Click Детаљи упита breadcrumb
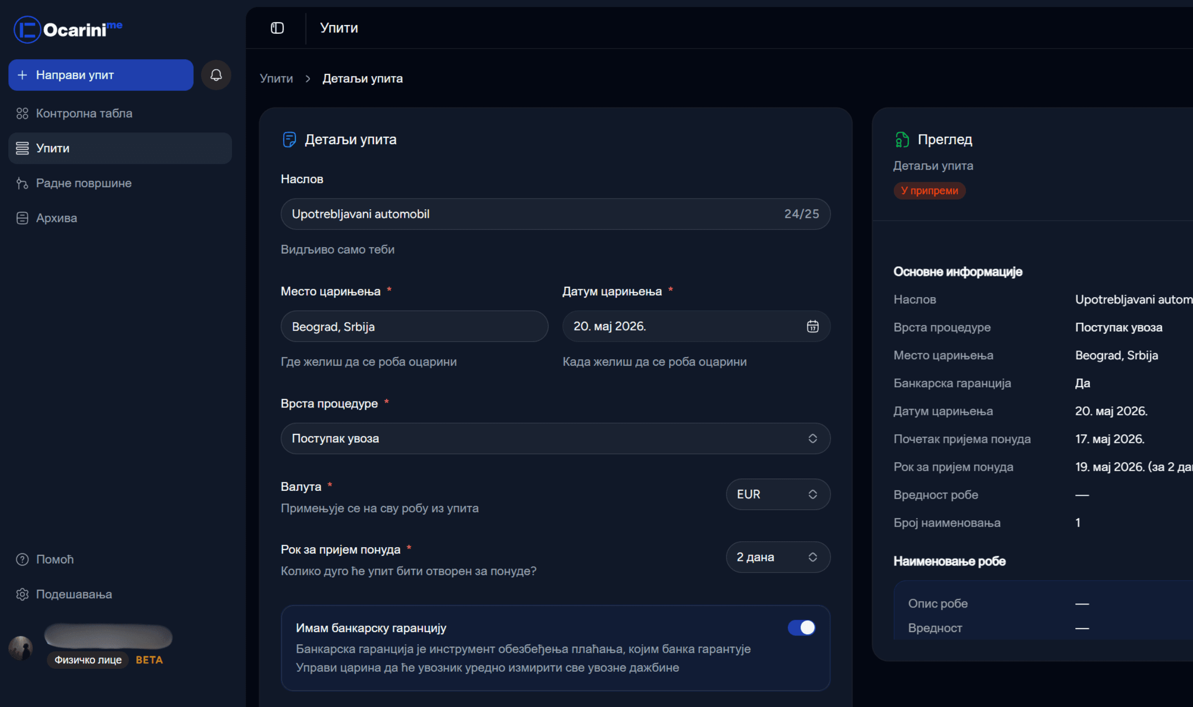The height and width of the screenshot is (707, 1193). point(363,78)
